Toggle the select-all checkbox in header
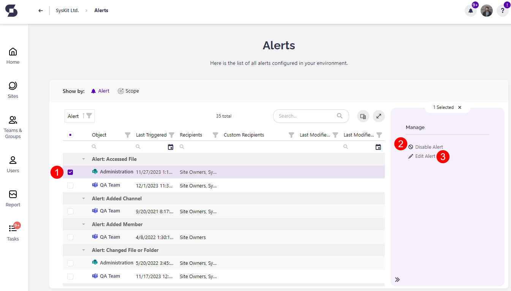 (x=70, y=135)
